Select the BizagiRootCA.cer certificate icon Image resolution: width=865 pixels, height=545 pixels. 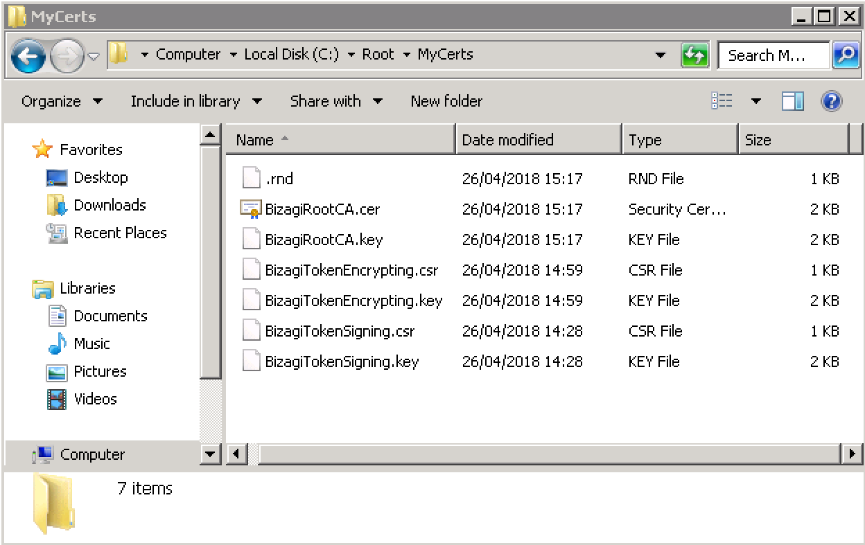(251, 208)
